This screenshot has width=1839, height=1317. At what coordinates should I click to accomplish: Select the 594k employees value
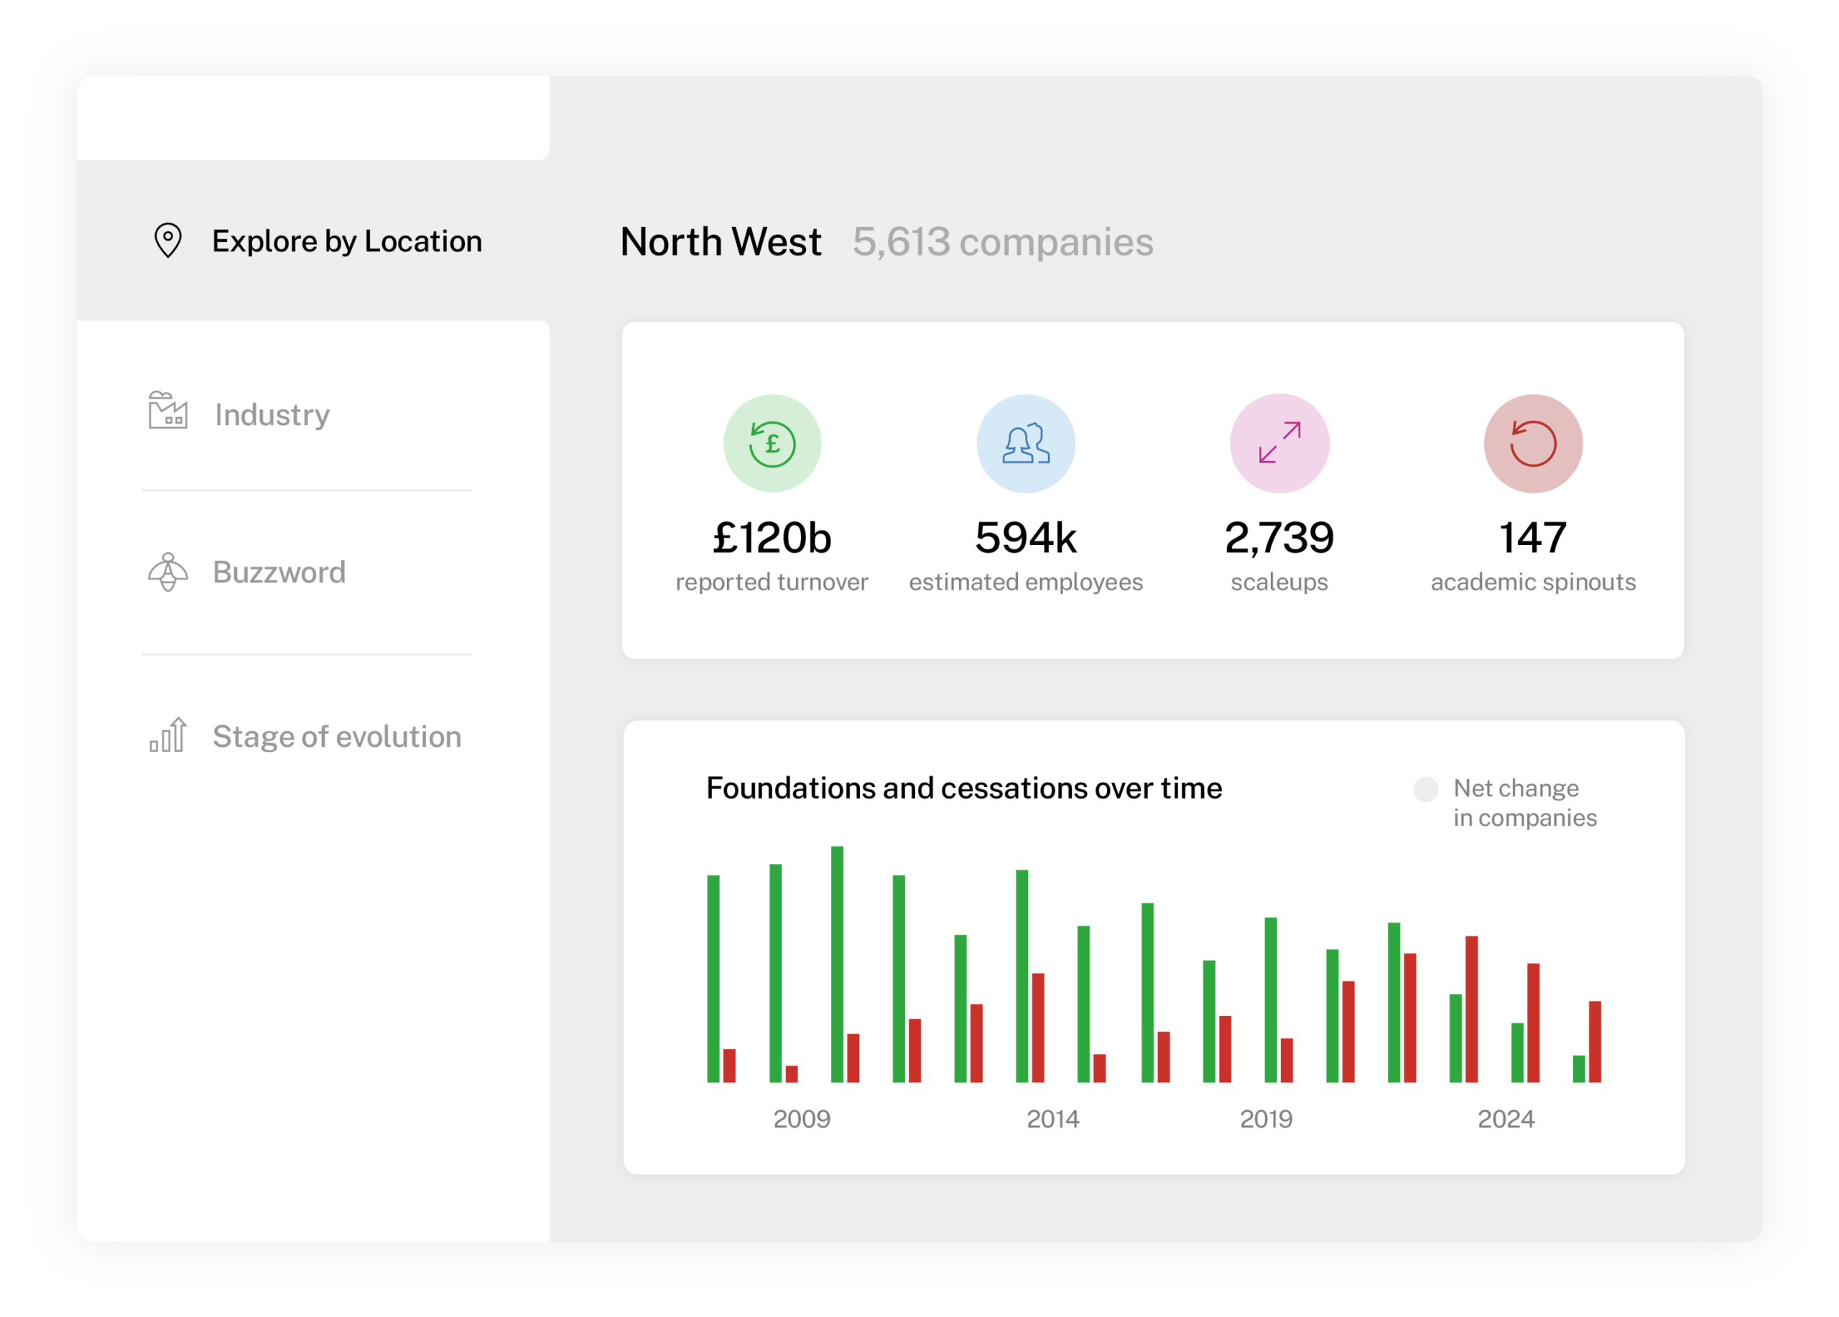[x=1026, y=538]
